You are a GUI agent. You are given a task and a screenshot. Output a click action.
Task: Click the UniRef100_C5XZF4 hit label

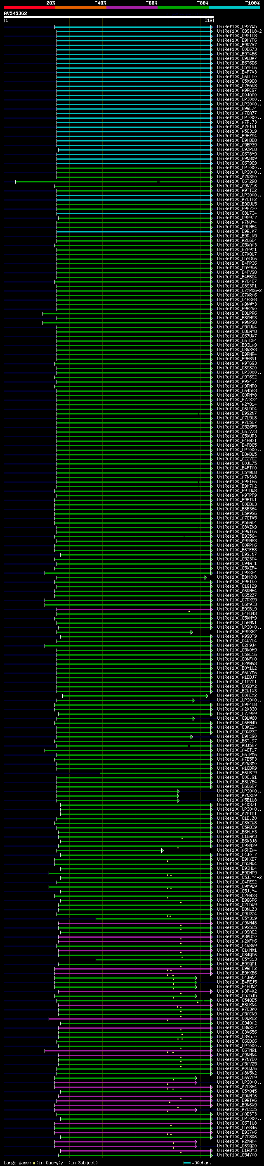[x=237, y=568]
